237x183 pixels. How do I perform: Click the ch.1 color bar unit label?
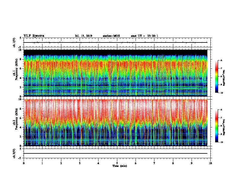224,78
